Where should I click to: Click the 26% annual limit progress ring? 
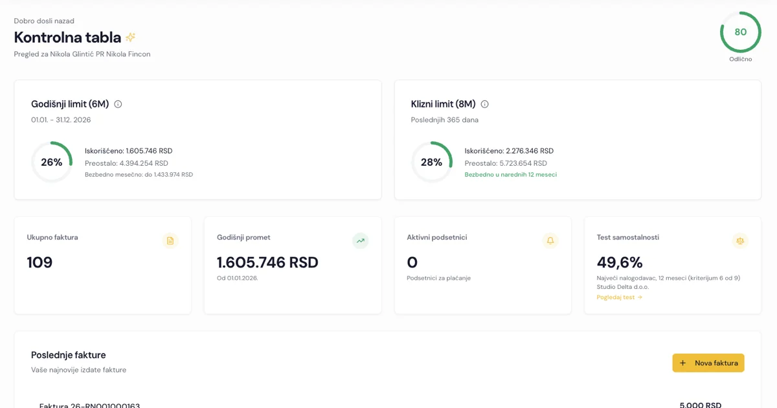[x=52, y=162]
